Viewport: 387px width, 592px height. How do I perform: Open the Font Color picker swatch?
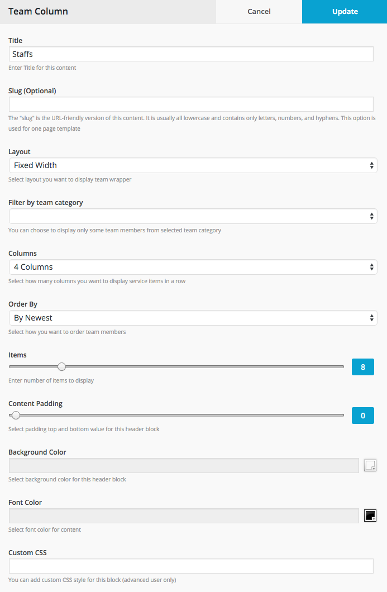point(370,515)
